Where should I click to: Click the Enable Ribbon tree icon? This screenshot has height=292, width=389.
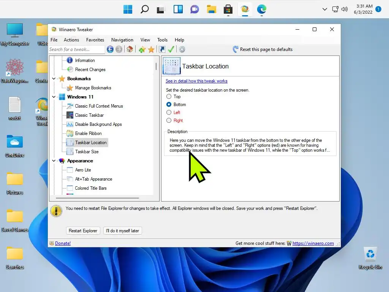[70, 133]
